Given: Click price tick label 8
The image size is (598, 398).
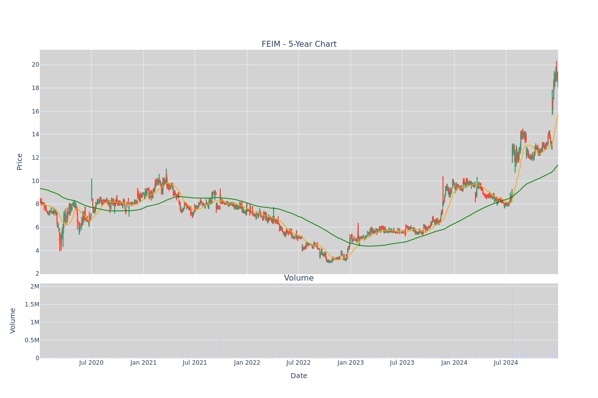Looking at the screenshot, I should [37, 204].
